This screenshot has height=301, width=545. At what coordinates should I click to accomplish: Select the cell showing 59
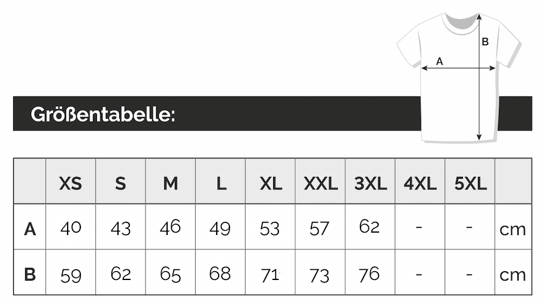[x=71, y=275]
